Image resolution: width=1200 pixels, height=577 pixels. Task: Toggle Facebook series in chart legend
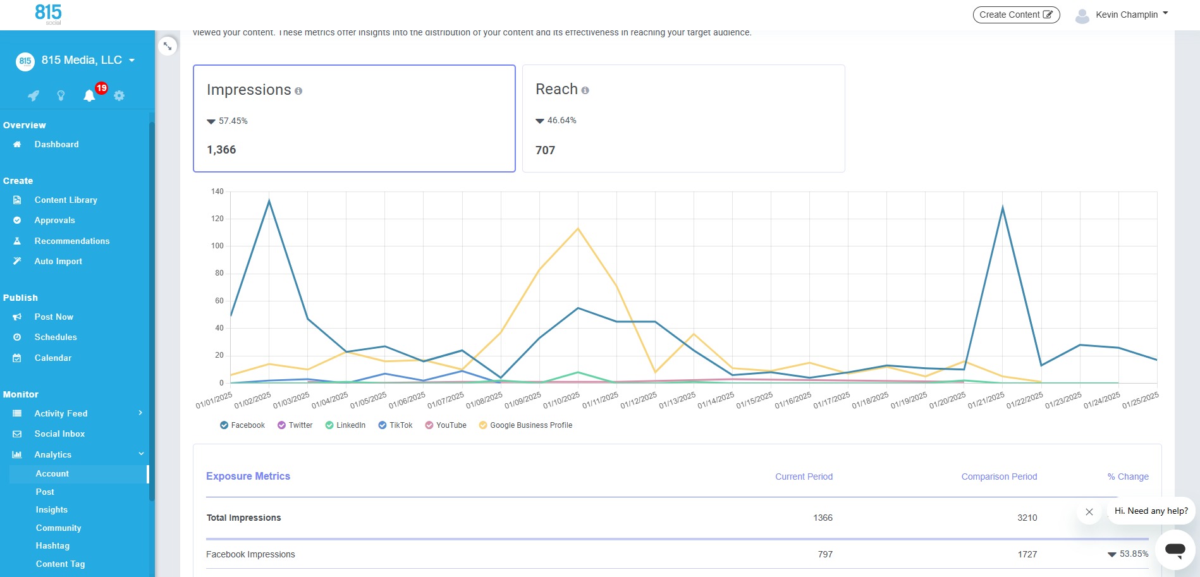[x=242, y=425]
